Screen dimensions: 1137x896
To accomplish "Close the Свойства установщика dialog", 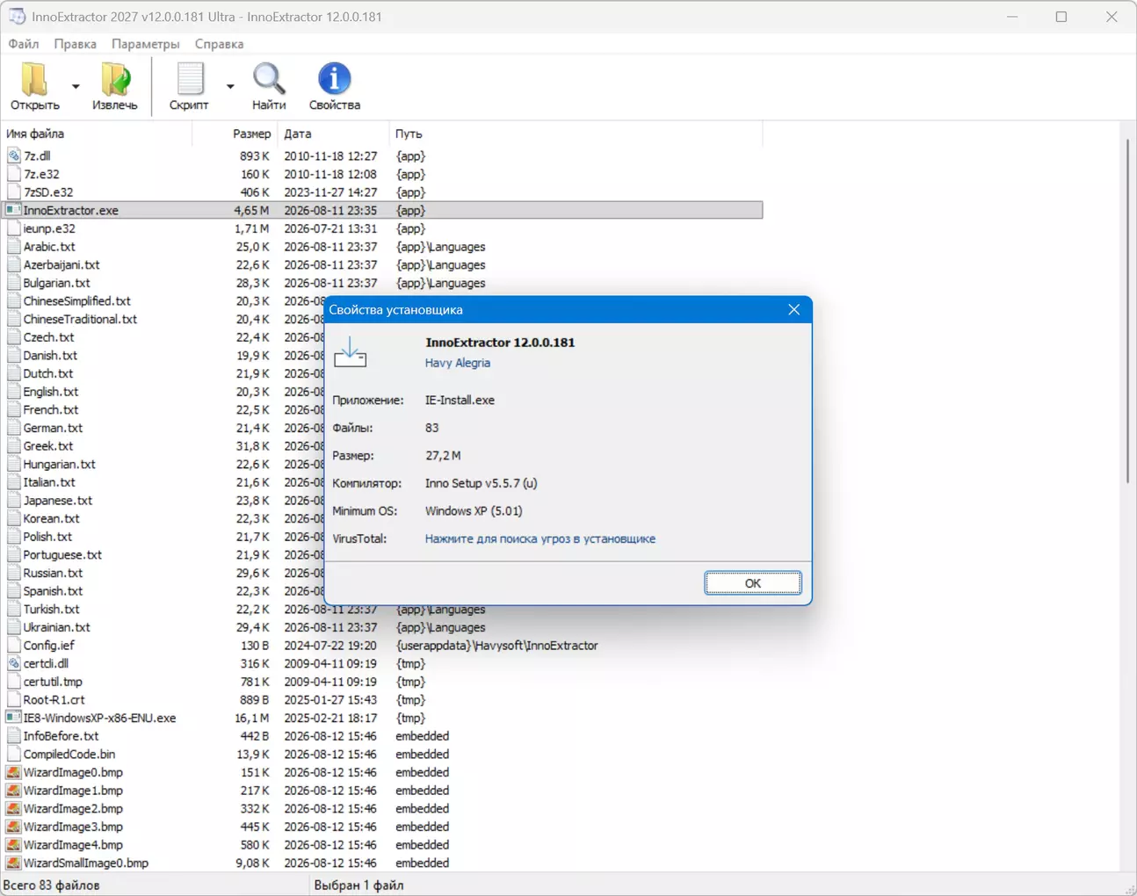I will click(x=794, y=309).
